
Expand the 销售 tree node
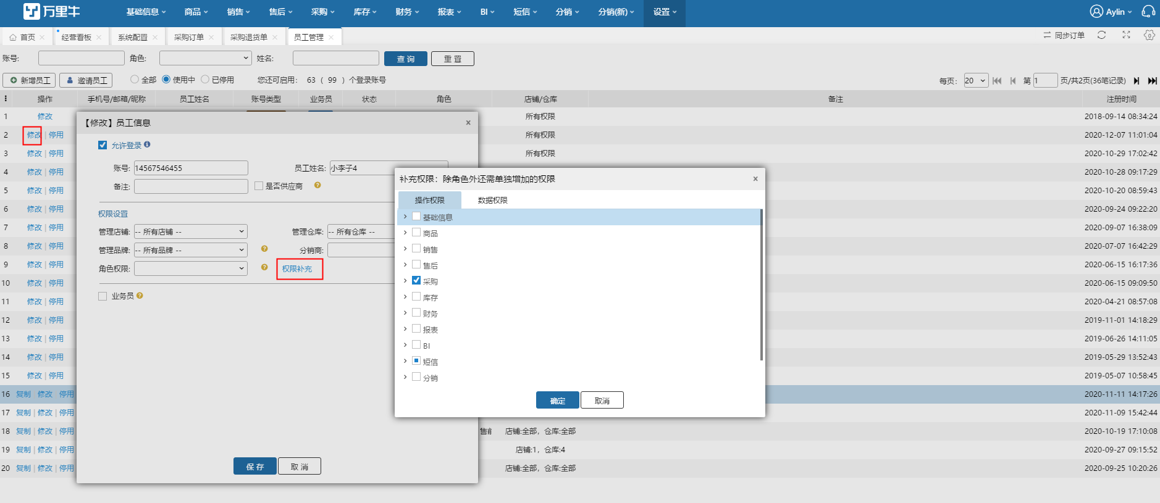[x=405, y=249]
